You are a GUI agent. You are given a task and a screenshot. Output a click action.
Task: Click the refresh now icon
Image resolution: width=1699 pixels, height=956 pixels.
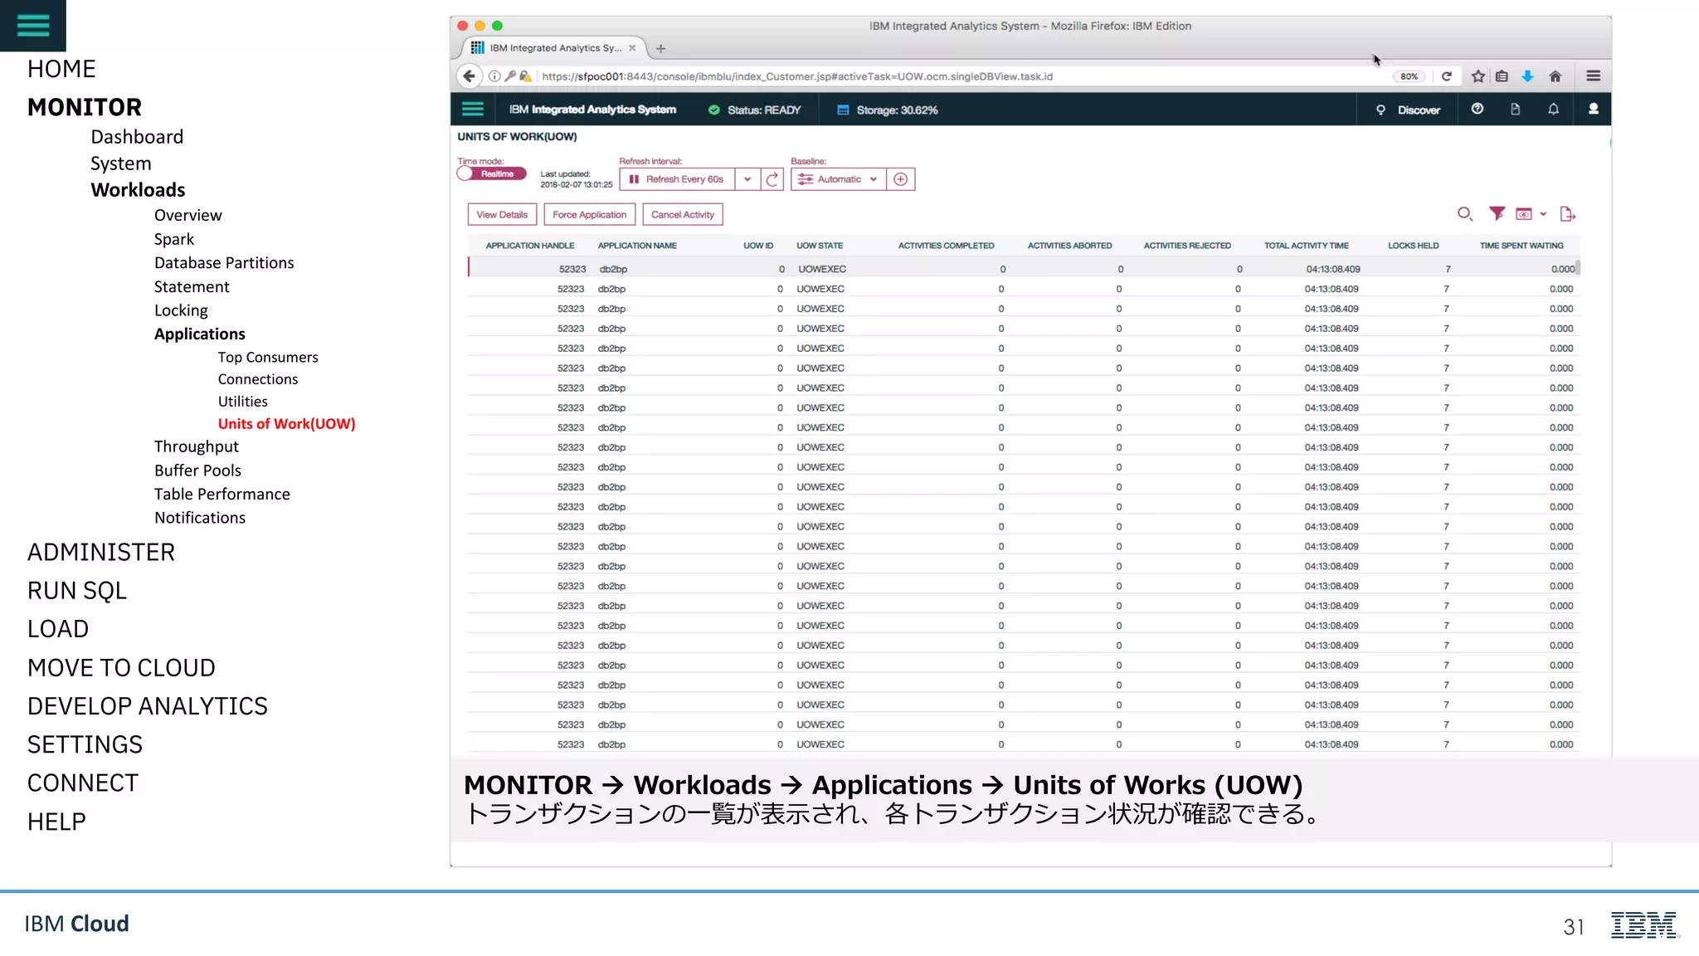pos(772,179)
